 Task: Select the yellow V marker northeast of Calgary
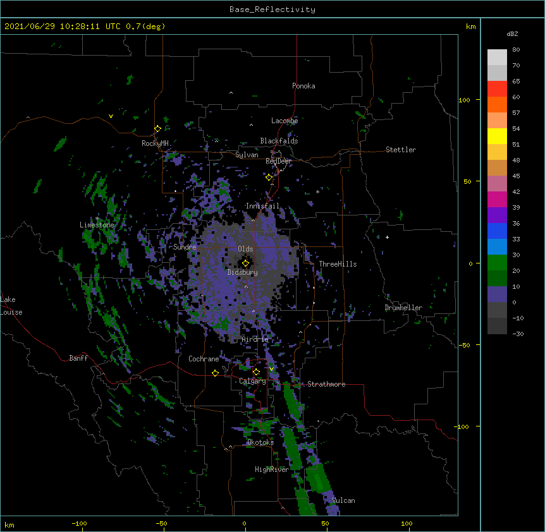tap(271, 369)
